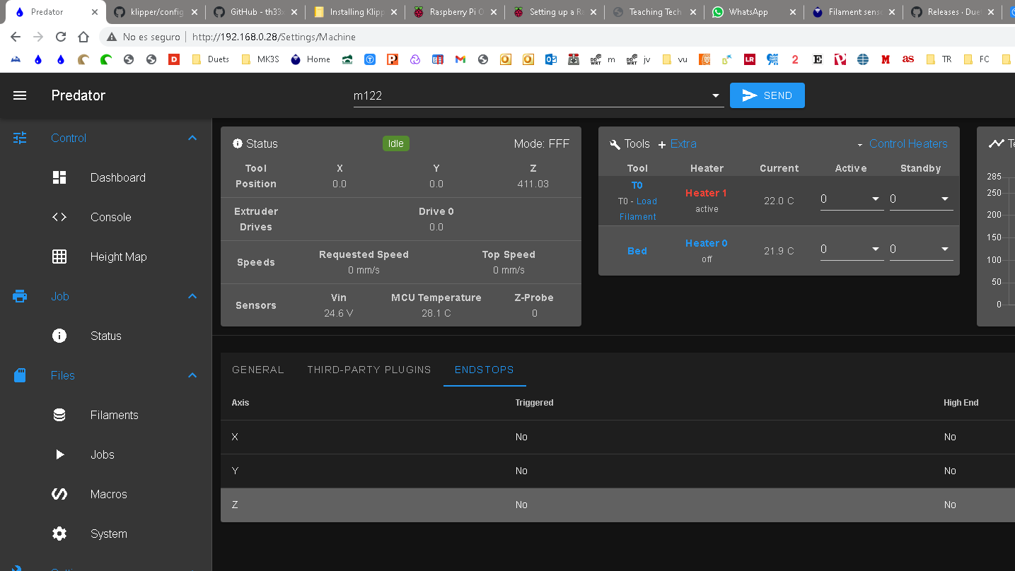Click the orange P bookmark icon
The height and width of the screenshot is (571, 1015).
click(x=393, y=59)
